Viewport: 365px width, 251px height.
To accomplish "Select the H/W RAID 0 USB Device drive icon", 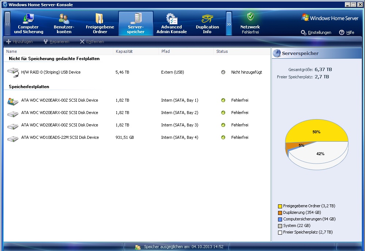I will [x=13, y=72].
